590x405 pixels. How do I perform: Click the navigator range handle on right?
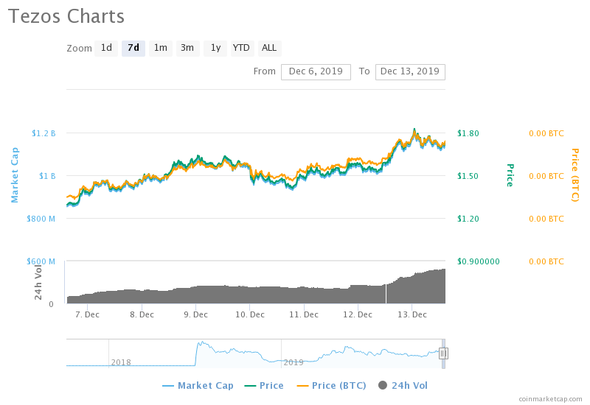[x=443, y=353]
